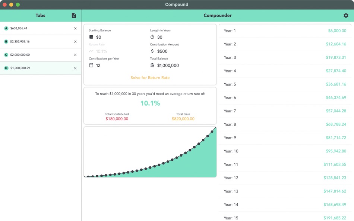The height and width of the screenshot is (221, 354).
Task: Maximize the Compound window with green button
Action: pyautogui.click(x=18, y=4)
